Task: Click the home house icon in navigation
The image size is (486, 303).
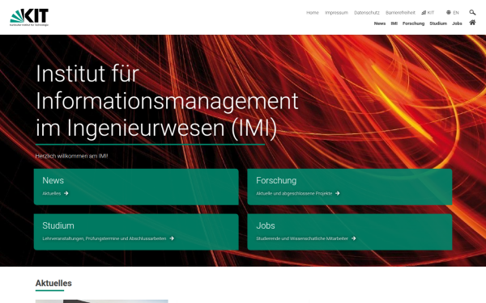Action: 472,23
